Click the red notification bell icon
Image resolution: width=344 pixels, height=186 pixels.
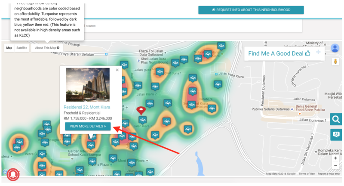point(13,174)
